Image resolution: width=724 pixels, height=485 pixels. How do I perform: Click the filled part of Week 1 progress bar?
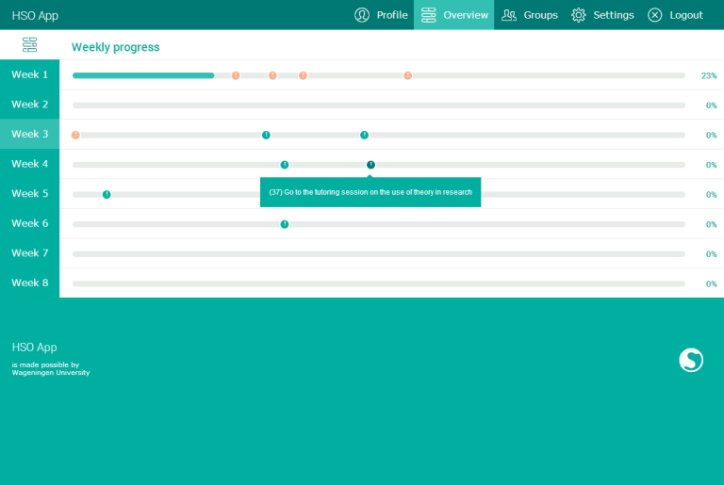click(143, 75)
